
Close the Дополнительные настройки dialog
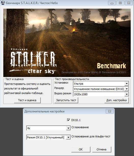click(110, 111)
